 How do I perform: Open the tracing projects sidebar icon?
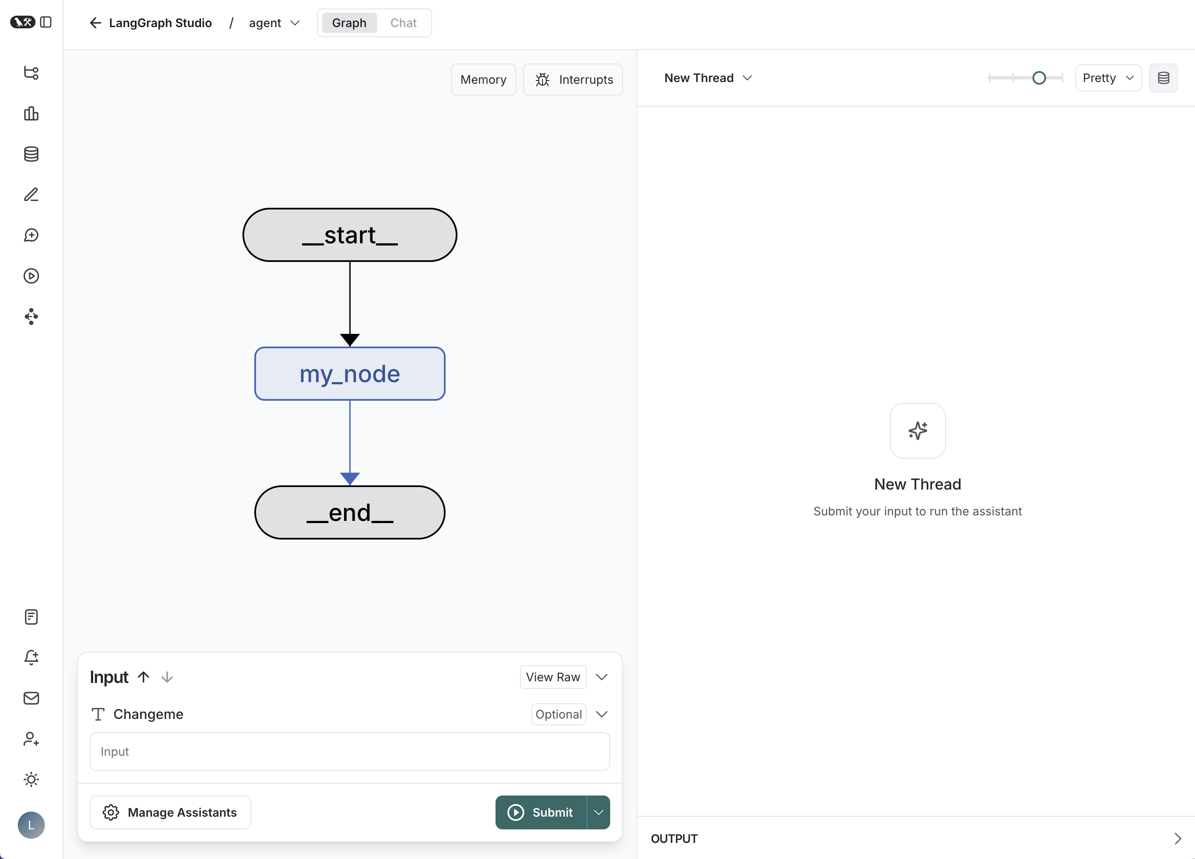coord(31,73)
